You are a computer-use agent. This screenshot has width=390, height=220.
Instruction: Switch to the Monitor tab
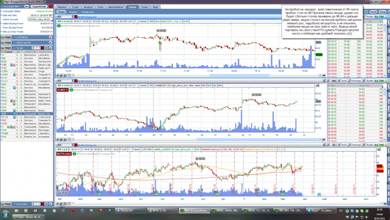tap(62, 7)
